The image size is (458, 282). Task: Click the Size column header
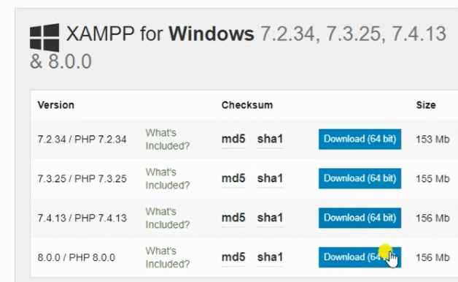pyautogui.click(x=426, y=105)
